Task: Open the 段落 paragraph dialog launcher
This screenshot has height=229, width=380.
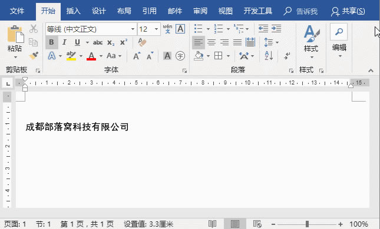Action: tap(291, 70)
